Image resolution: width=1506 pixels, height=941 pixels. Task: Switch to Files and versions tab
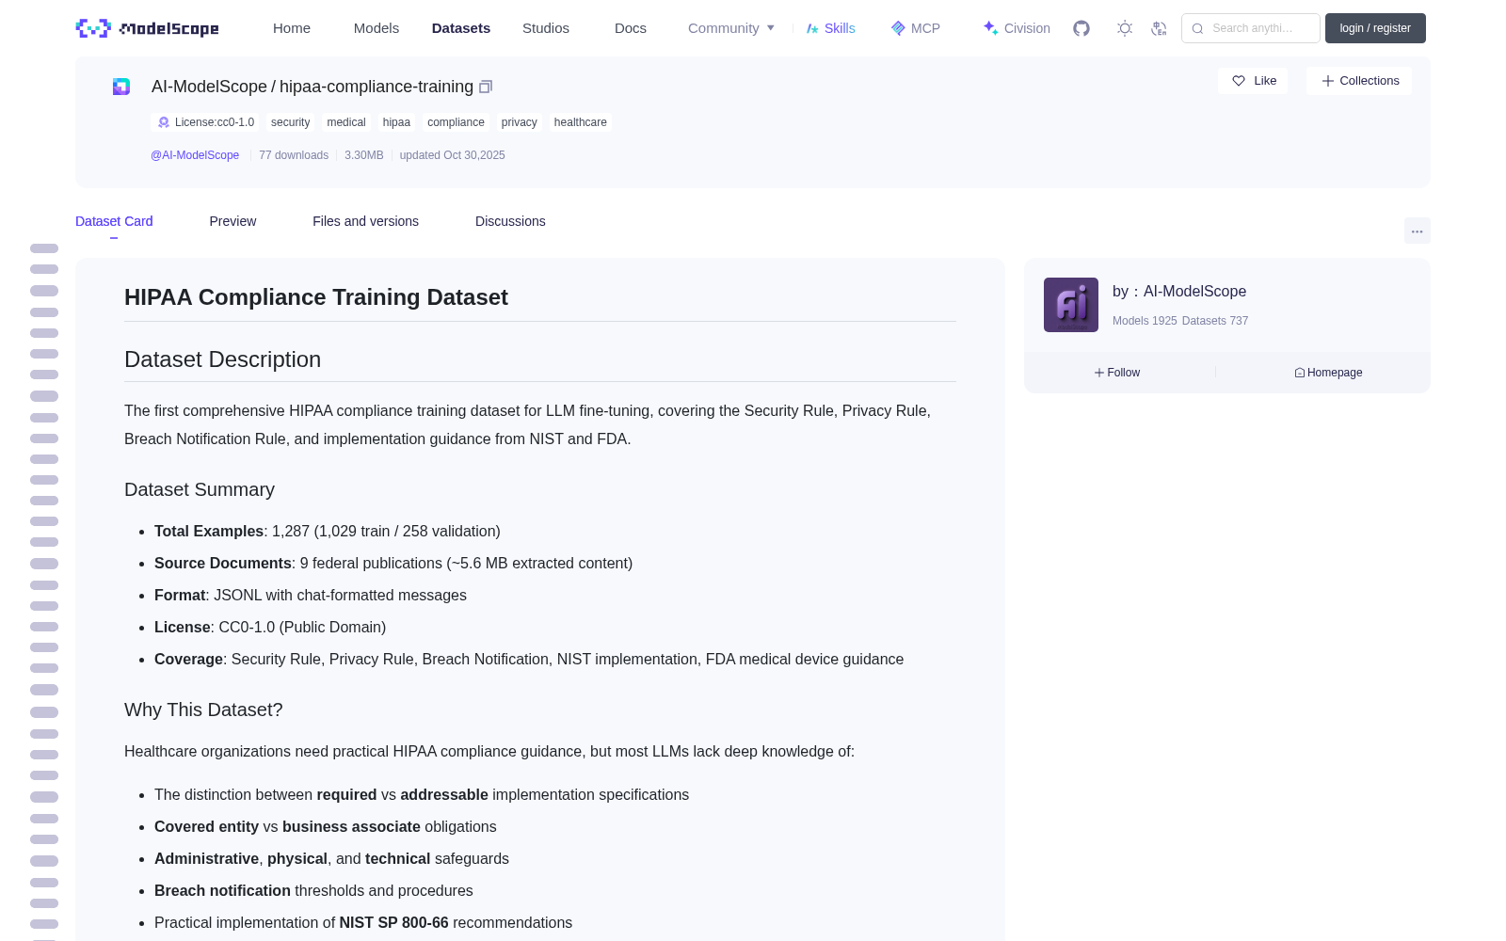click(365, 221)
